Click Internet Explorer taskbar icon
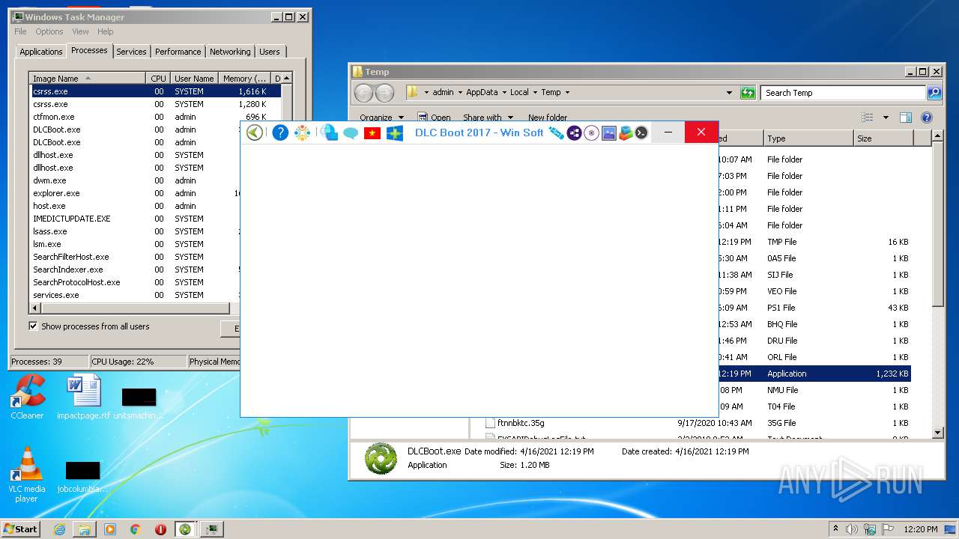959x539 pixels. tap(59, 529)
